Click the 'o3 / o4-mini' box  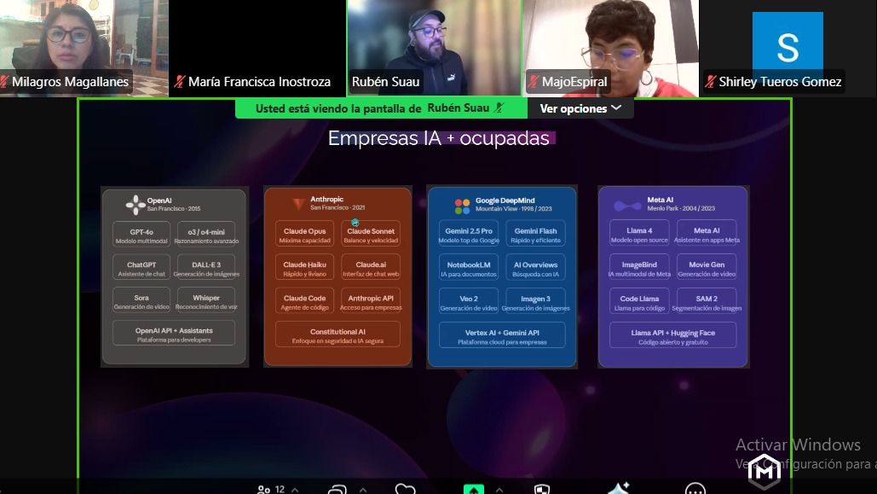[206, 235]
